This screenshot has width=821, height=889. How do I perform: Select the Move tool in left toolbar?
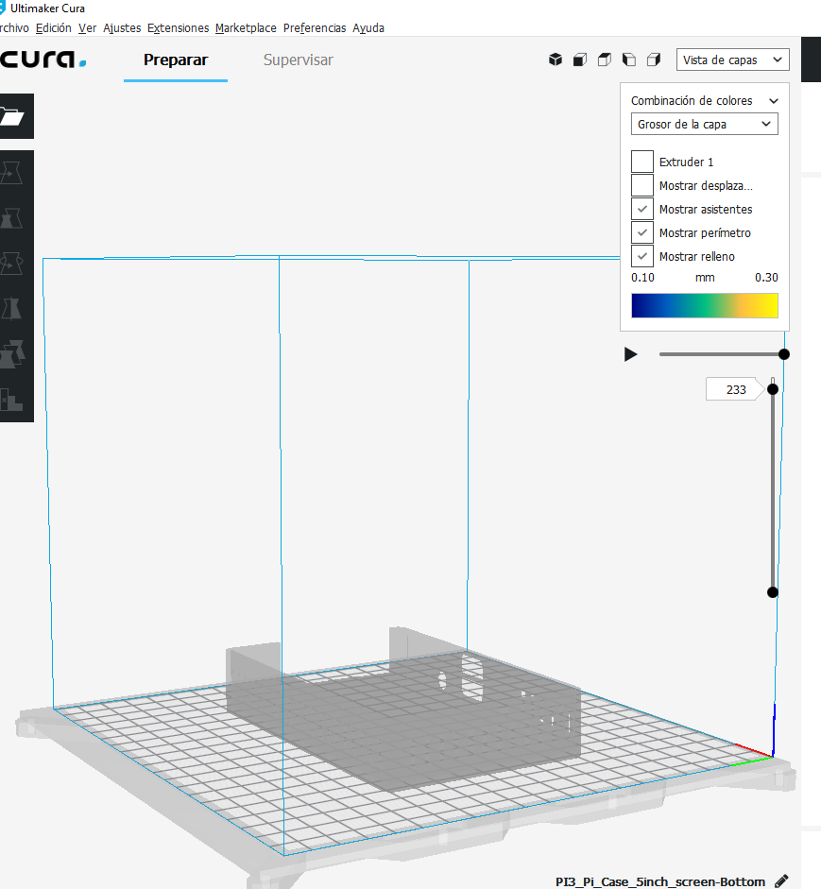click(13, 173)
